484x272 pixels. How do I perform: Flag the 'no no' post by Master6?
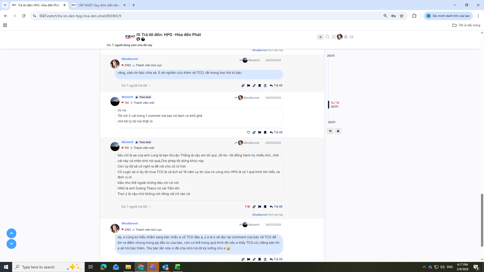coord(260,132)
